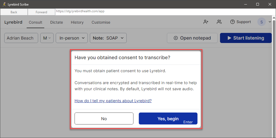The width and height of the screenshot is (276, 138).
Task: Open the Note: SOAP template dropdown
Action: tap(108, 38)
